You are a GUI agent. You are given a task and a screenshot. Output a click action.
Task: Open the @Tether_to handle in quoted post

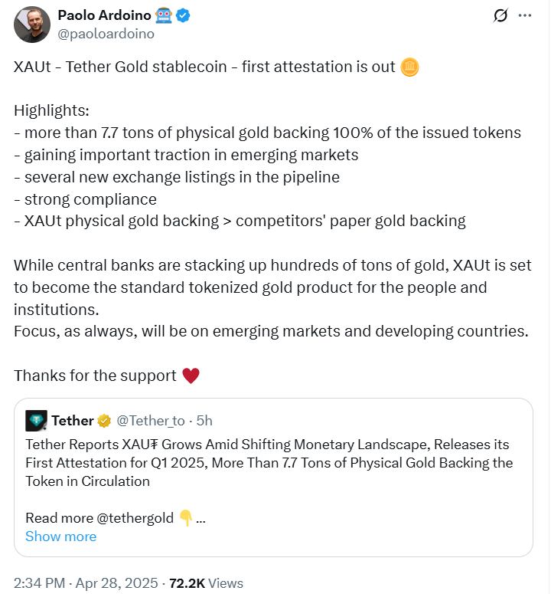click(x=151, y=420)
